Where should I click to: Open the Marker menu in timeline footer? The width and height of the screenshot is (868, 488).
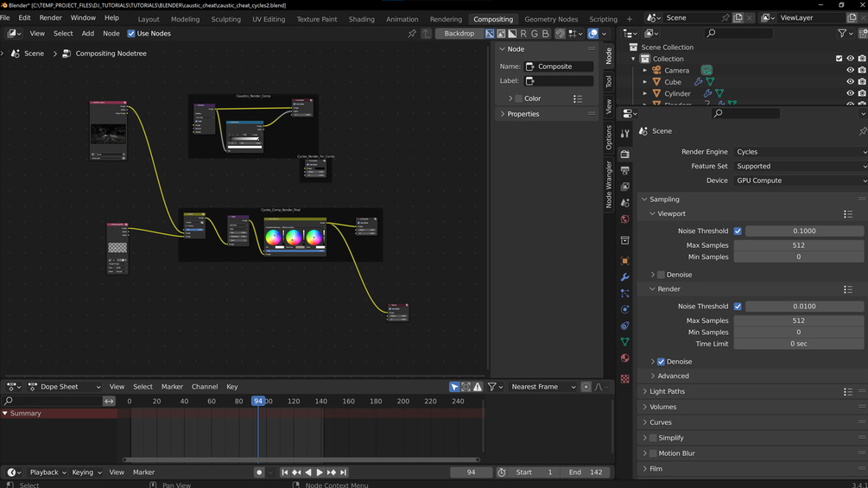tap(143, 472)
